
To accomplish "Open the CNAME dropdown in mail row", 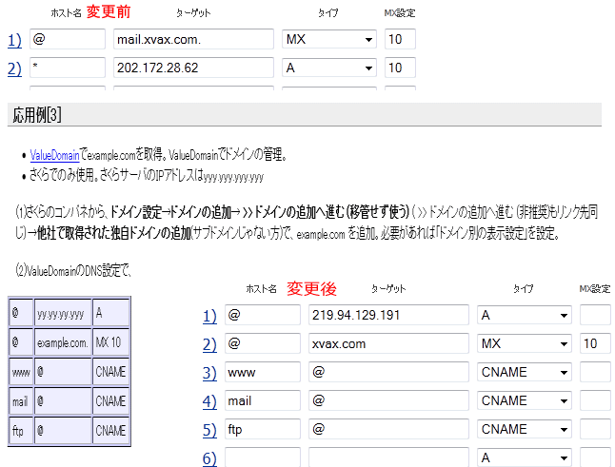I will (x=525, y=401).
